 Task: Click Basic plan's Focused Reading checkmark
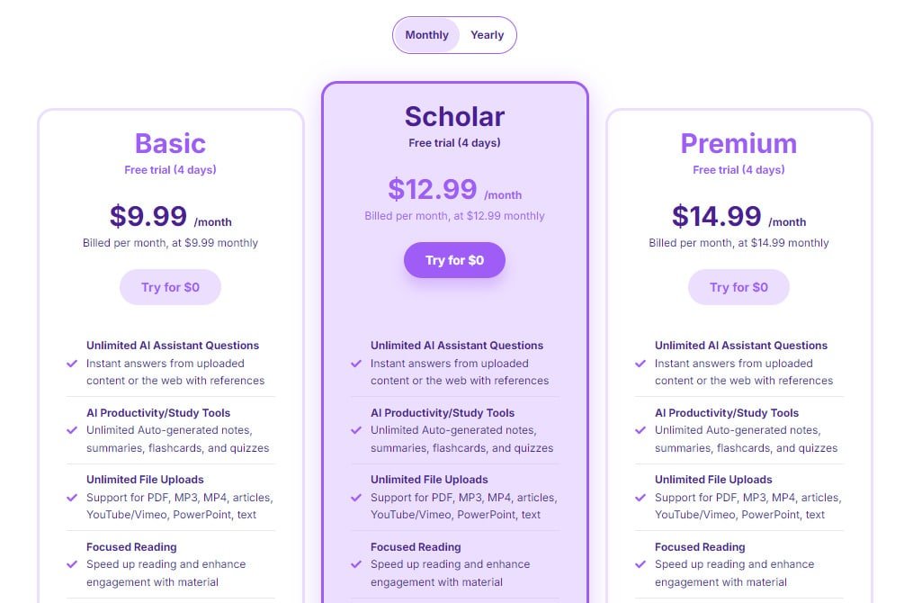coord(72,564)
